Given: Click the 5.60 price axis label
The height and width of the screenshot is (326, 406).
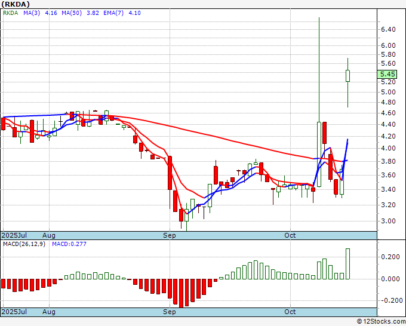Looking at the screenshot, I should [388, 64].
